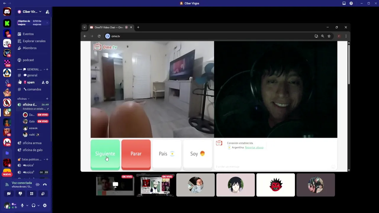Open País country selector
379x213 pixels.
tap(167, 154)
